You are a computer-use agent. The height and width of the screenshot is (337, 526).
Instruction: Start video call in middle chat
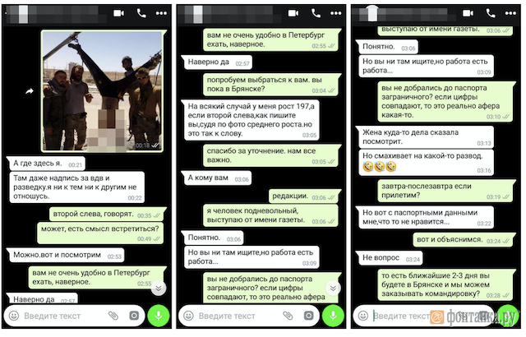(x=293, y=13)
